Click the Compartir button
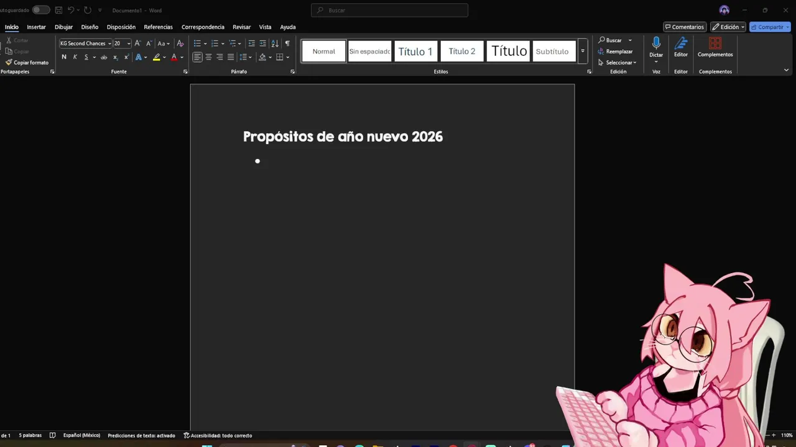The image size is (796, 447). 770,27
